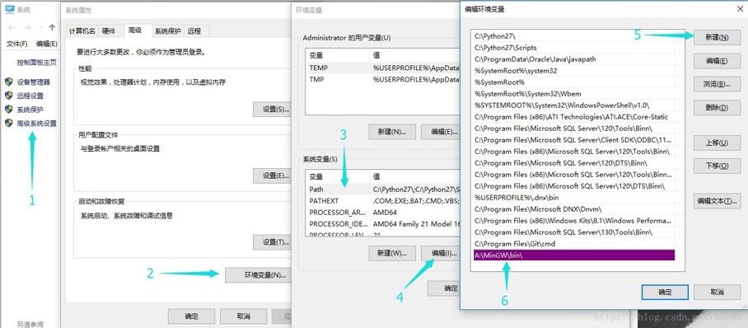The height and width of the screenshot is (328, 748).
Task: Select the highlighted A:\MinGW\bin\ entry
Action: pyautogui.click(x=574, y=255)
